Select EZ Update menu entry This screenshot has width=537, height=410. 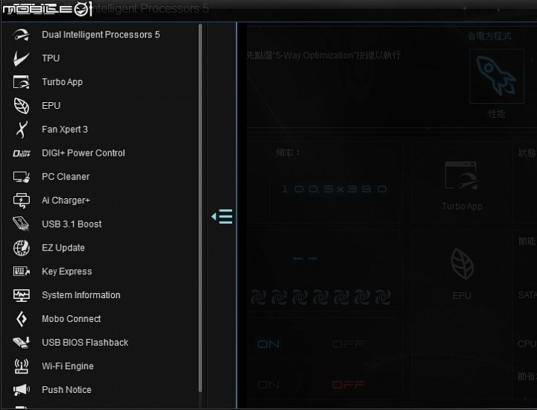pos(63,247)
